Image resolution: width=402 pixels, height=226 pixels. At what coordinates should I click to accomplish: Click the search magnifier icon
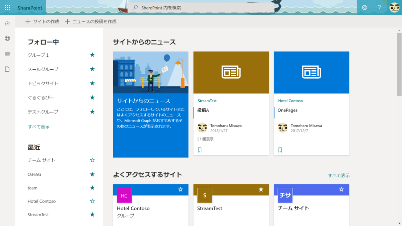135,7
